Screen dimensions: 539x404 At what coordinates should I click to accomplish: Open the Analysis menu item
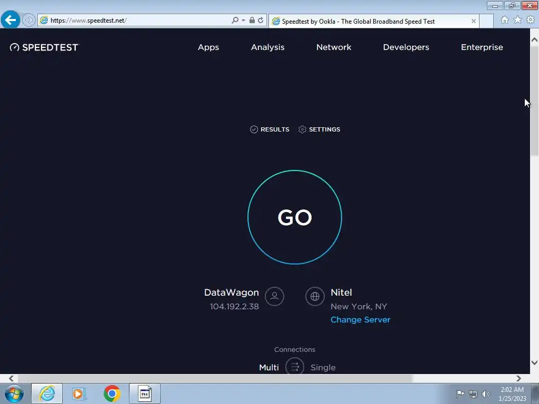[x=268, y=47]
